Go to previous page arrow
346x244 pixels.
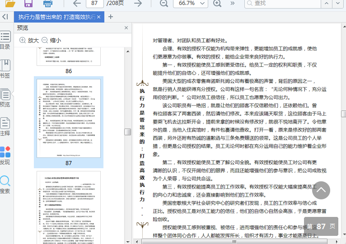pyautogui.click(x=77, y=3)
